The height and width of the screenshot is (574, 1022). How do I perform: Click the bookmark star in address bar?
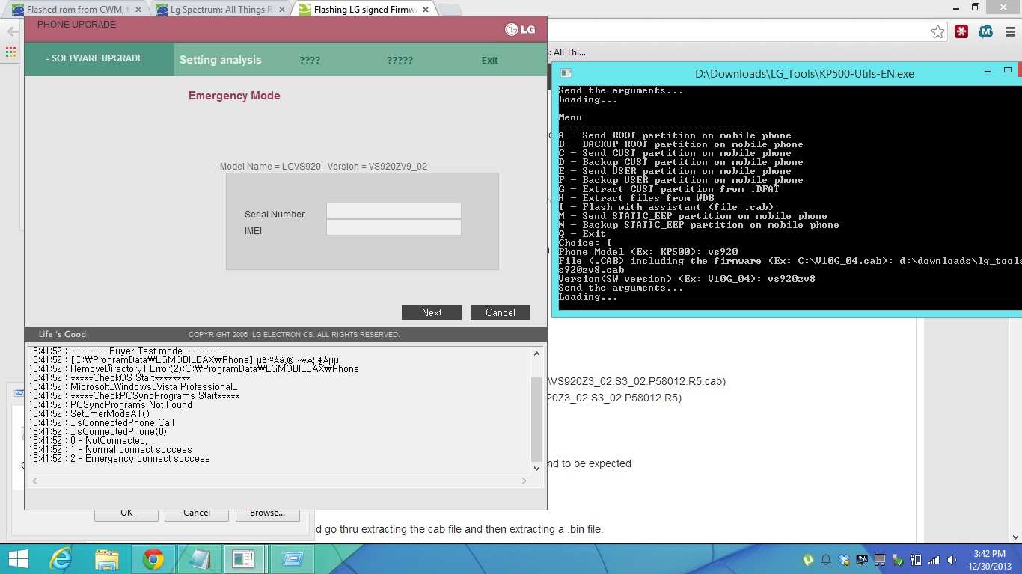tap(937, 31)
